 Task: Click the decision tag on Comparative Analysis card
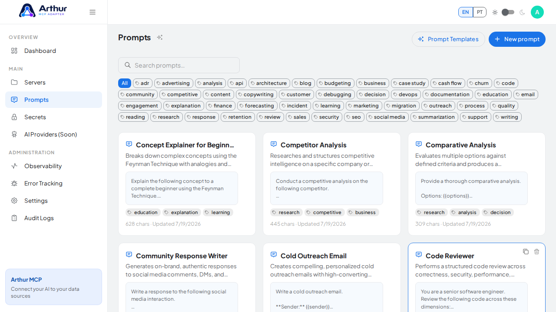498,212
